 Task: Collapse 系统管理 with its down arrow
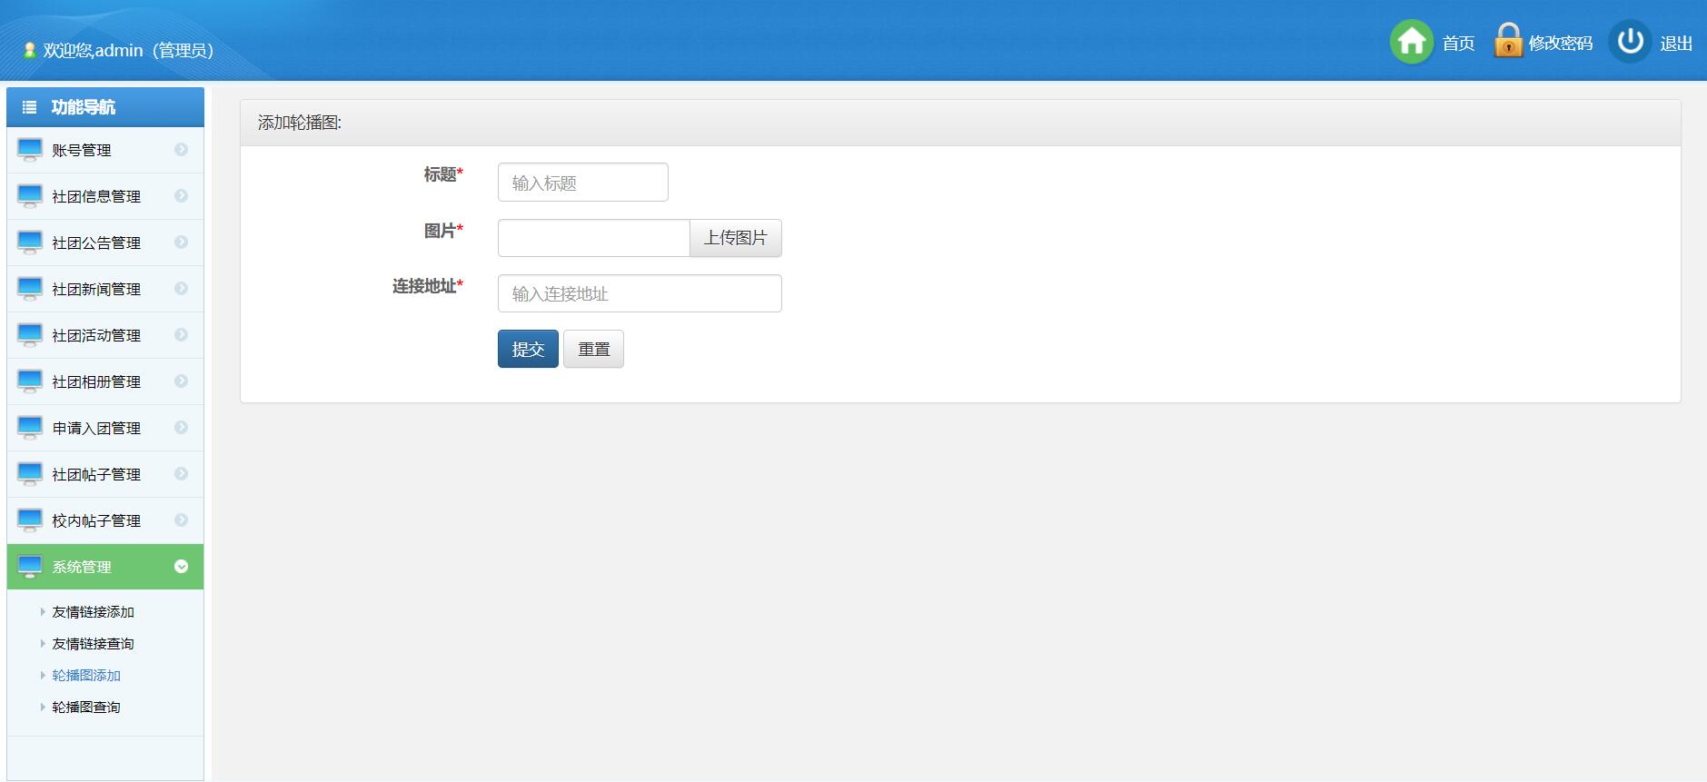181,567
